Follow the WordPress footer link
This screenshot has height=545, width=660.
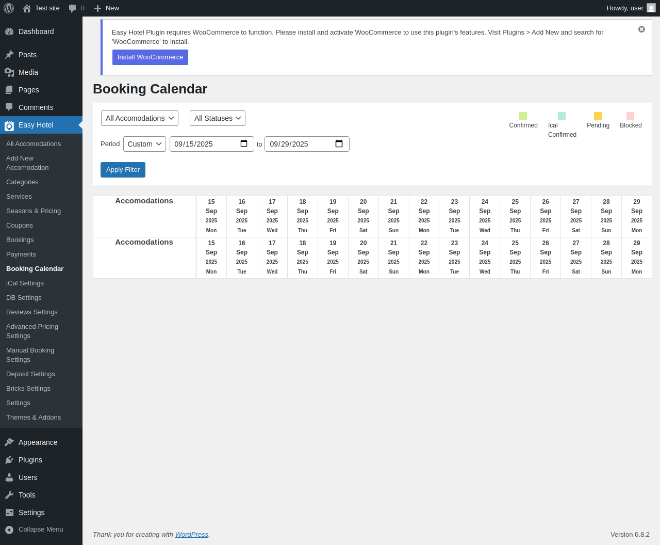[192, 535]
